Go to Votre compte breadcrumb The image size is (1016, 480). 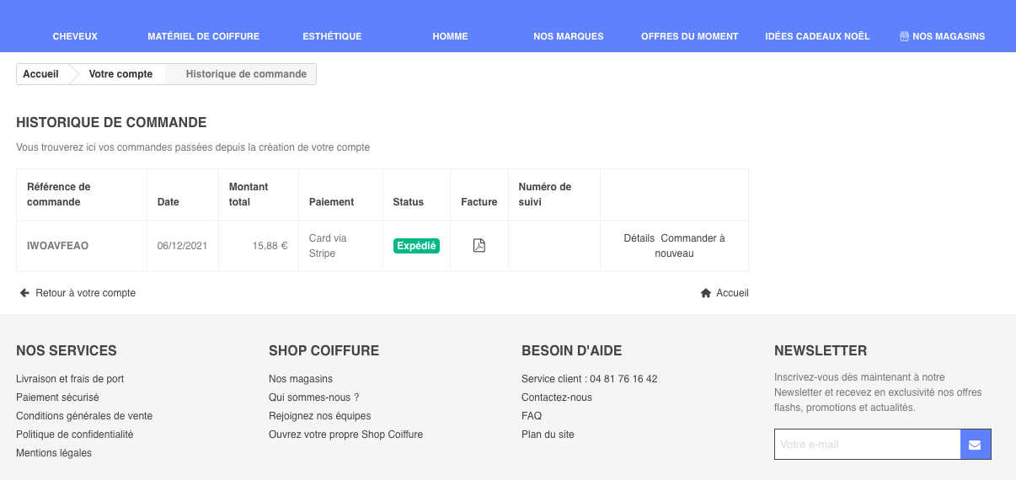120,74
